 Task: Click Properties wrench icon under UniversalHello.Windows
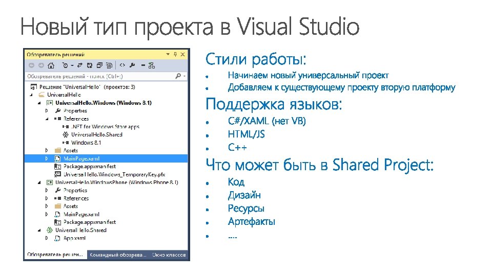(58, 111)
